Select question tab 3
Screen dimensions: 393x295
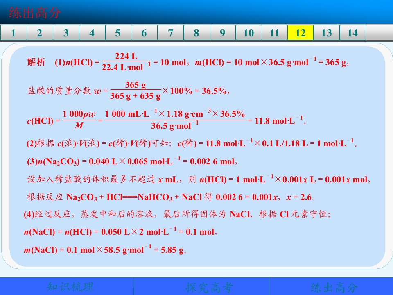pos(66,33)
